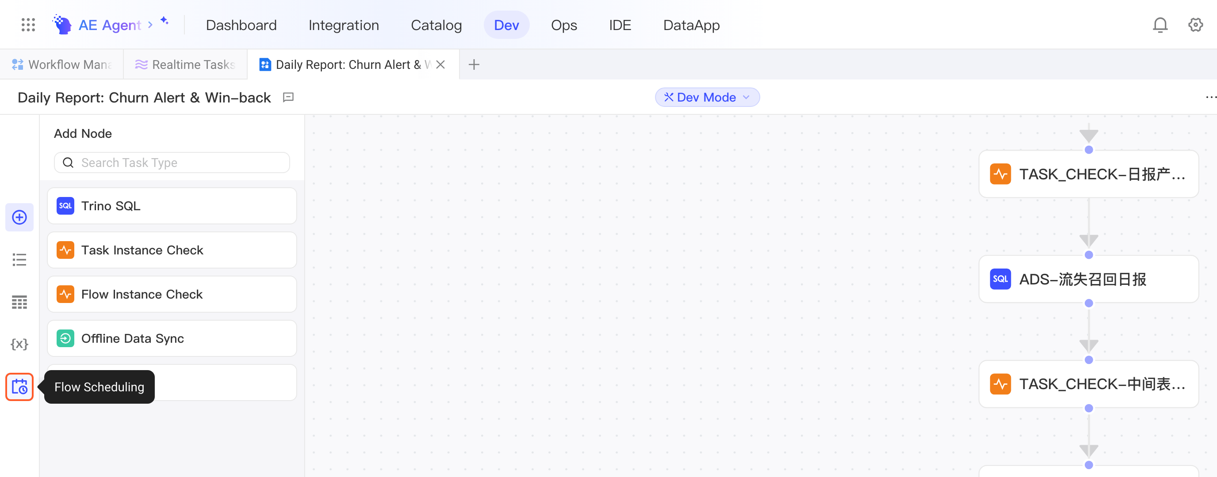Open the IDE menu

pyautogui.click(x=620, y=25)
